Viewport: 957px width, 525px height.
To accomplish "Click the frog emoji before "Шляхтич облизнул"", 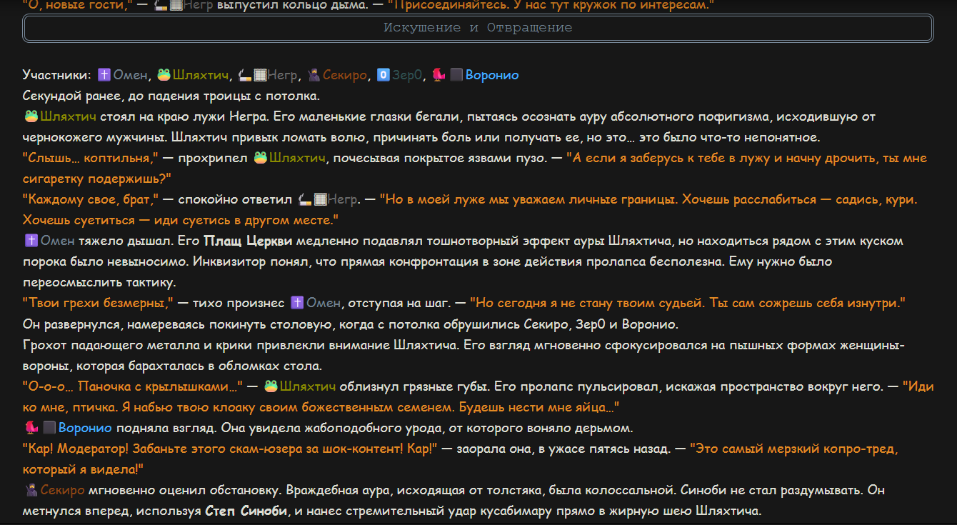I will click(x=271, y=386).
